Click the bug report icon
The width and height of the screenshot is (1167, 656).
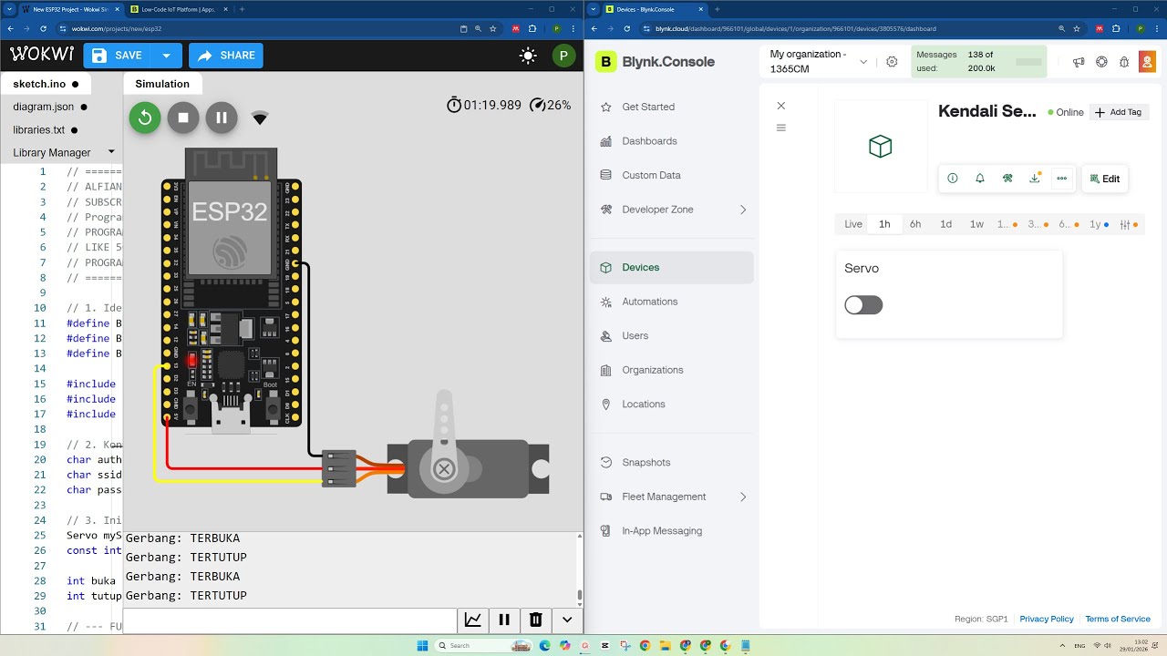(1124, 62)
